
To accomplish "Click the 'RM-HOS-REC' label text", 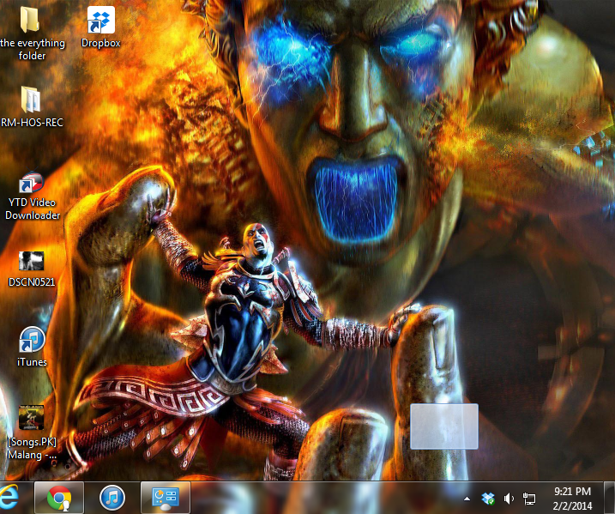I will coord(32,123).
